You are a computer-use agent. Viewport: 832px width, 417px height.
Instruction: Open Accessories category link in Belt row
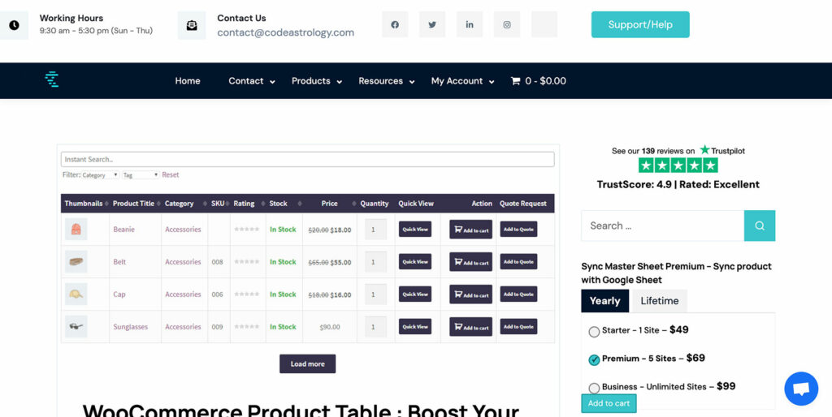(183, 262)
